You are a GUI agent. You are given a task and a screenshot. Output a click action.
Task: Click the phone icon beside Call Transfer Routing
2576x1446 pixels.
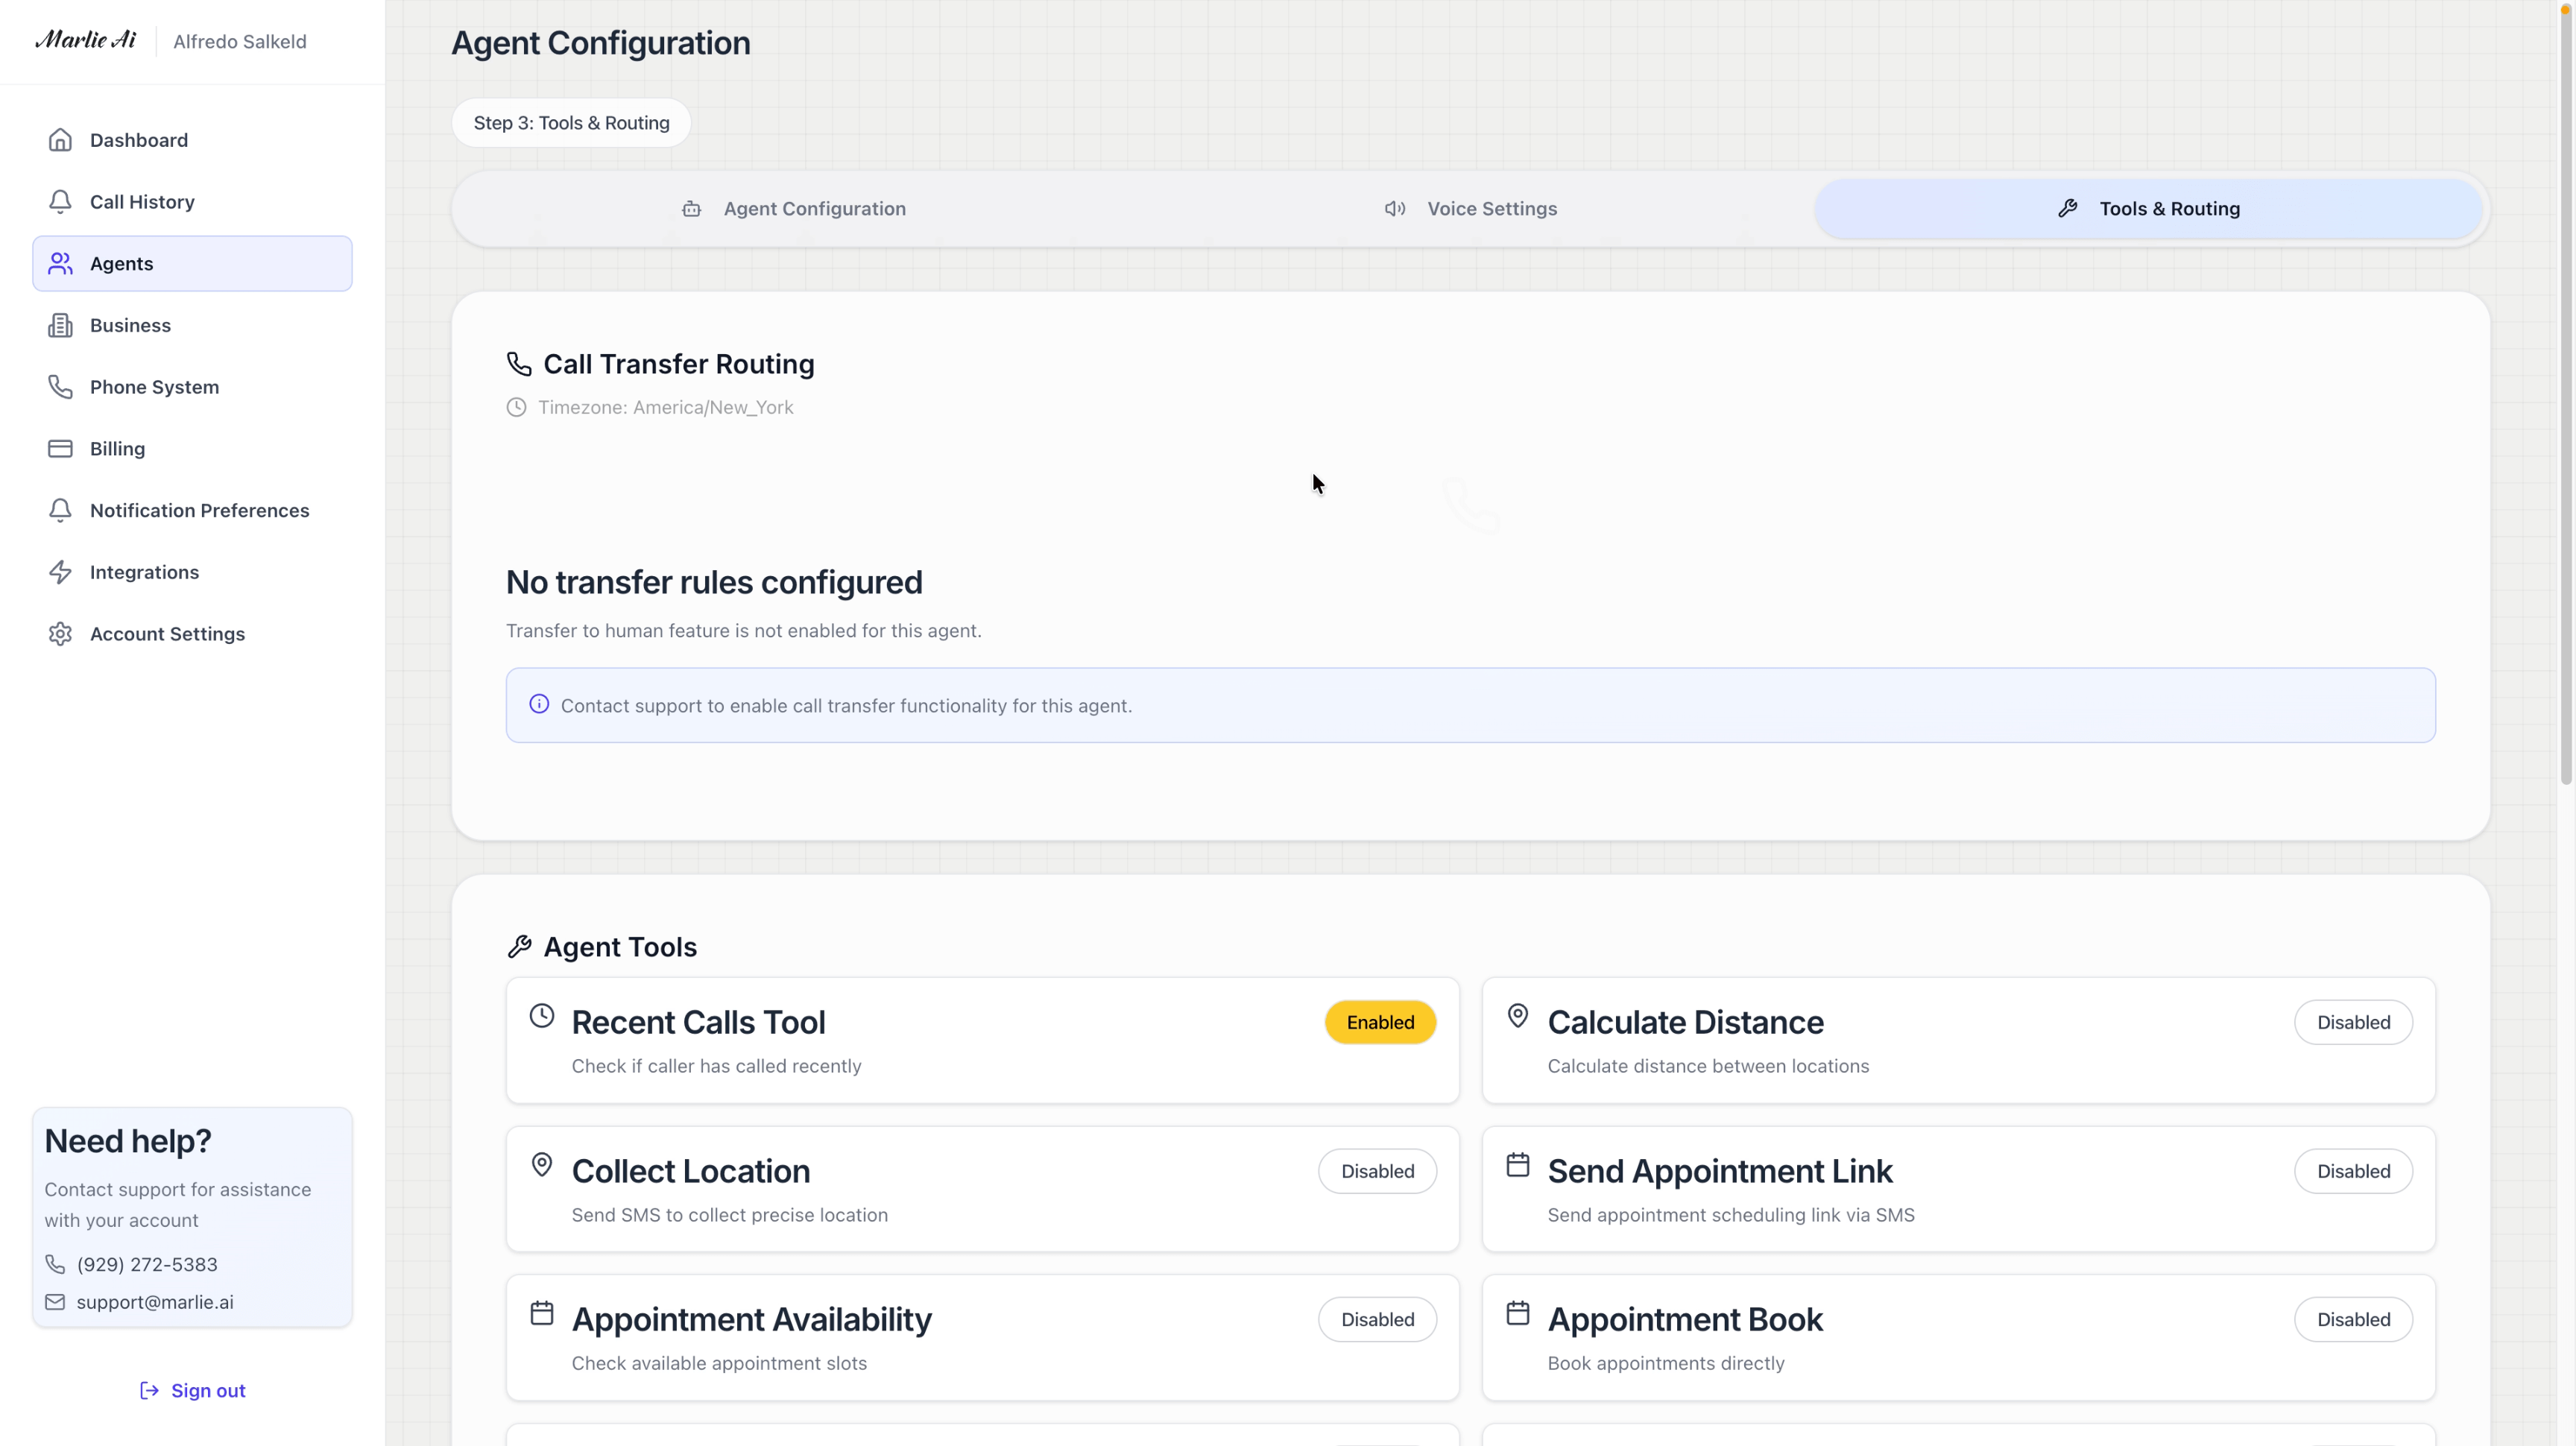pos(519,364)
